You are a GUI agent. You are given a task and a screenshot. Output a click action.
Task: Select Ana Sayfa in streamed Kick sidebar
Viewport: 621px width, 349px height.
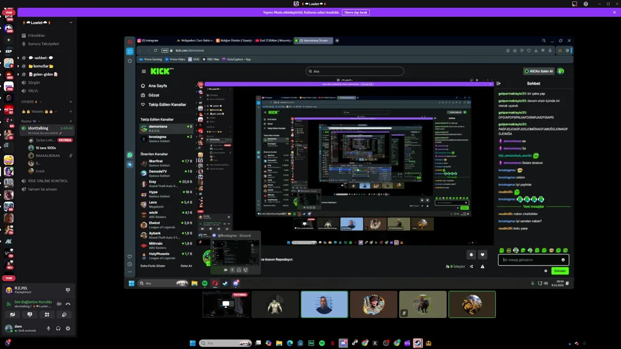click(x=158, y=86)
